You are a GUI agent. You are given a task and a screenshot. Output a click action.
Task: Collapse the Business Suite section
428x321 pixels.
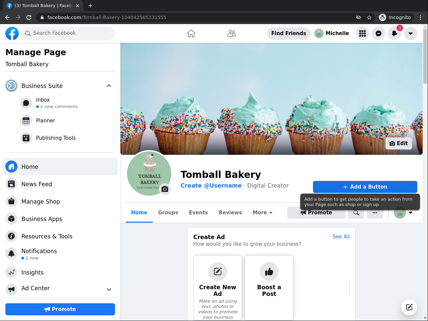point(109,86)
